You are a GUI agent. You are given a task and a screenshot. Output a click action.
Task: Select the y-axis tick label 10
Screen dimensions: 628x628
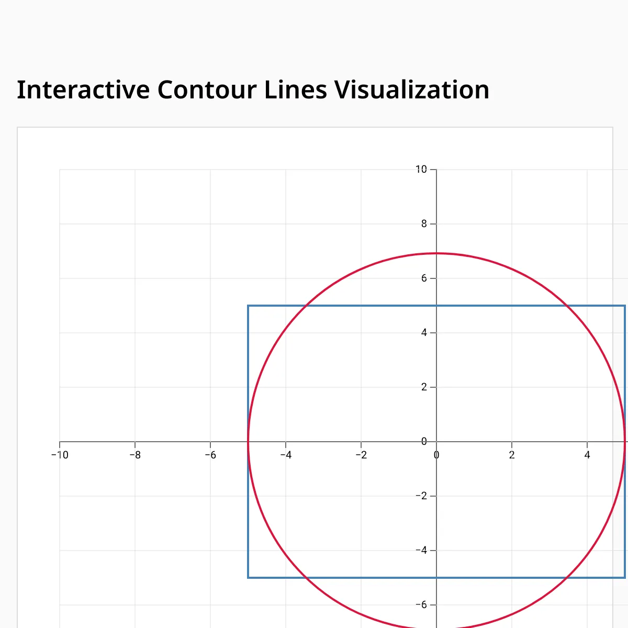[x=421, y=169]
